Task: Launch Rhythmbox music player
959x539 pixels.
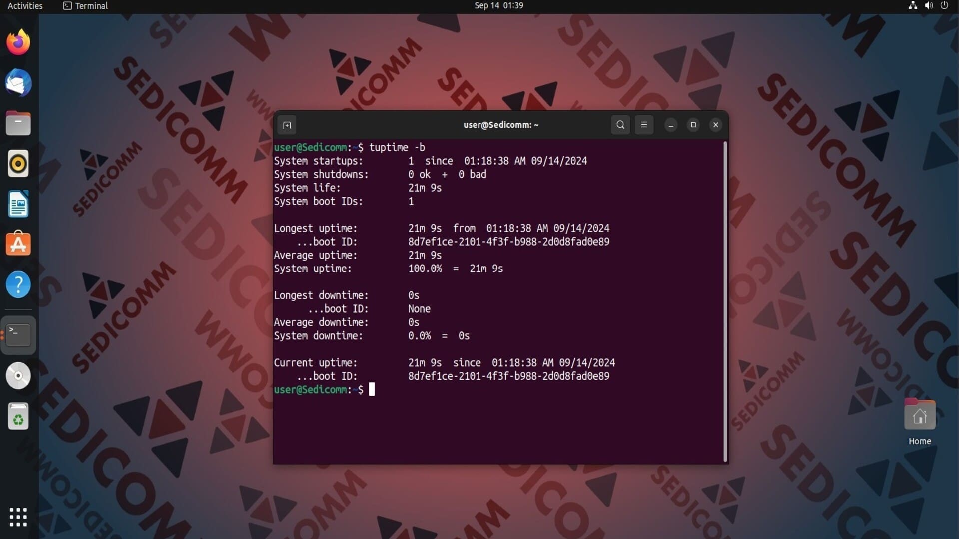Action: (x=18, y=164)
